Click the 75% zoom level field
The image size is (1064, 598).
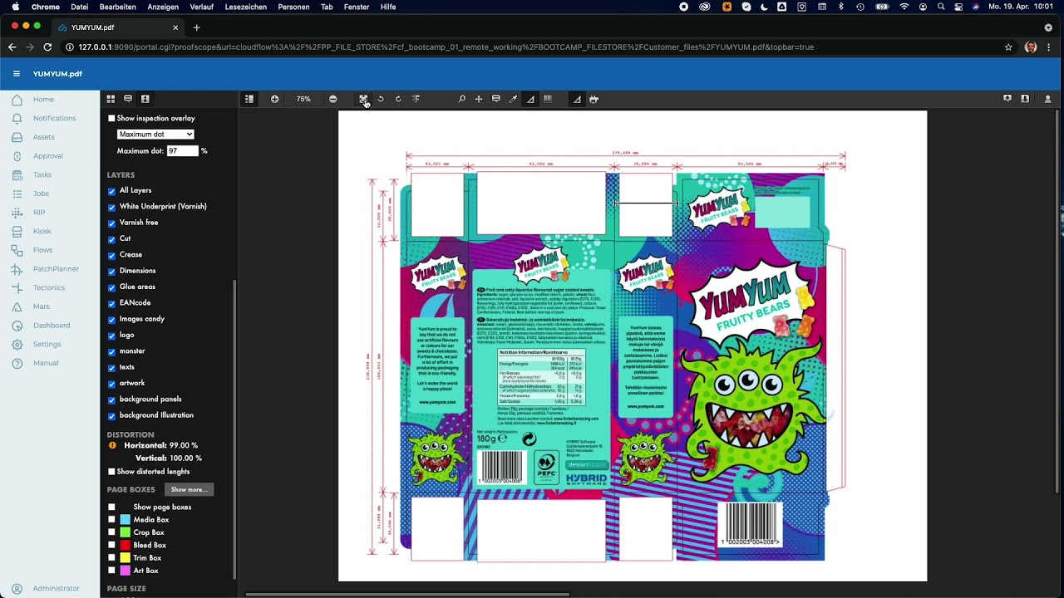tap(304, 99)
